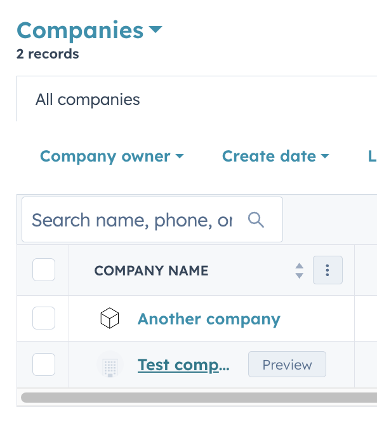Click the horizontal table scrollbar
The width and height of the screenshot is (377, 444).
click(199, 398)
